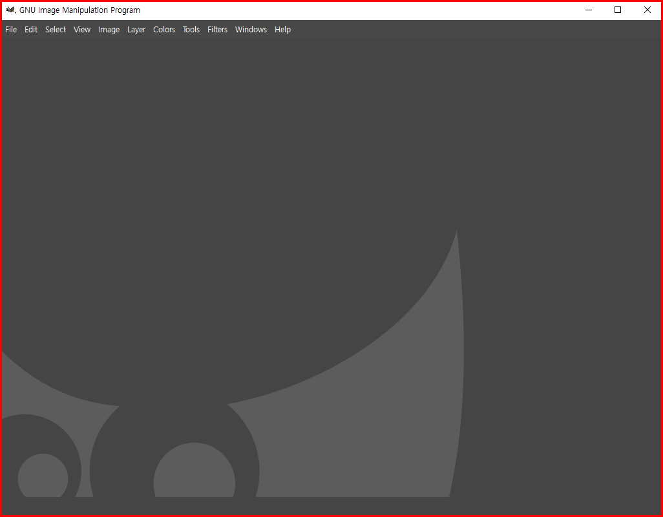Screen dimensions: 663x517
Task: Minimize the GIMP window
Action: pos(588,10)
